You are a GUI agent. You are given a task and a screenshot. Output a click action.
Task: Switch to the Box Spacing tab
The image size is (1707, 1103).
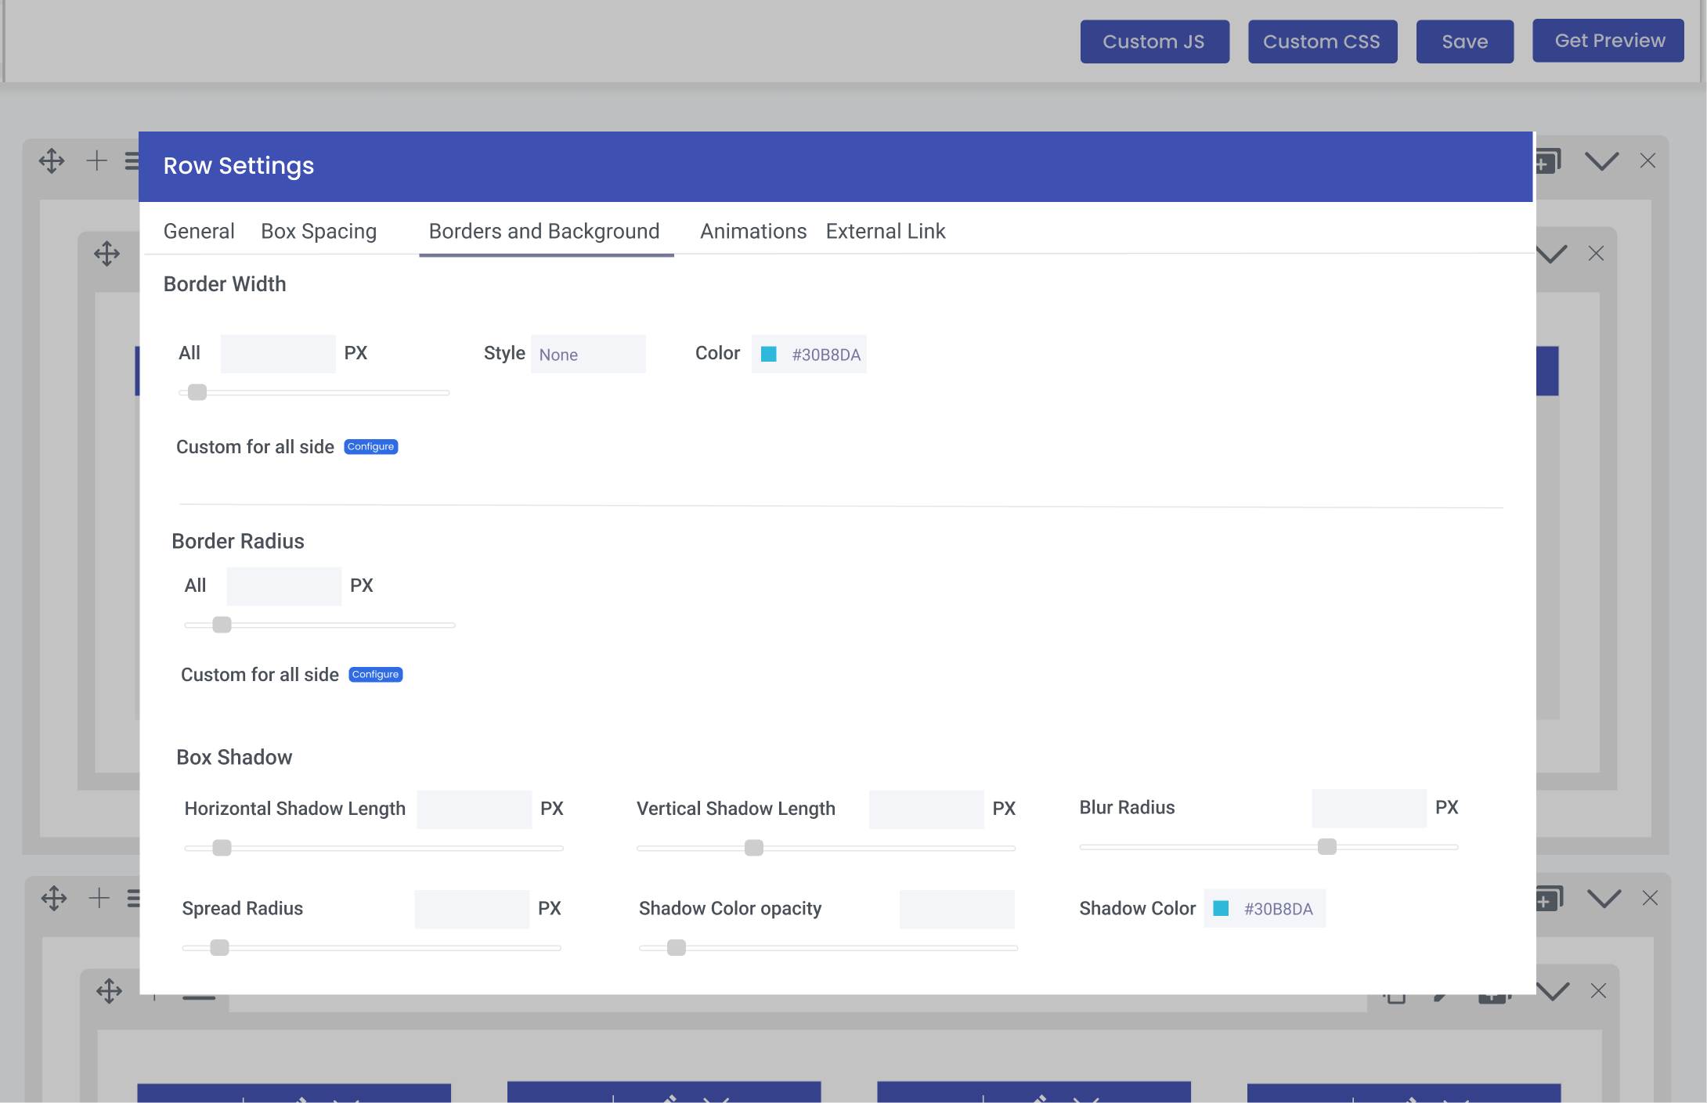pos(319,231)
